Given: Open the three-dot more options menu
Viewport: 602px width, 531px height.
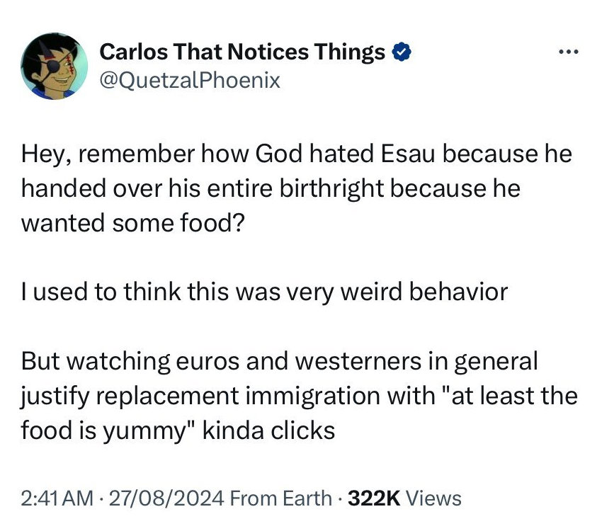Looking at the screenshot, I should [568, 53].
